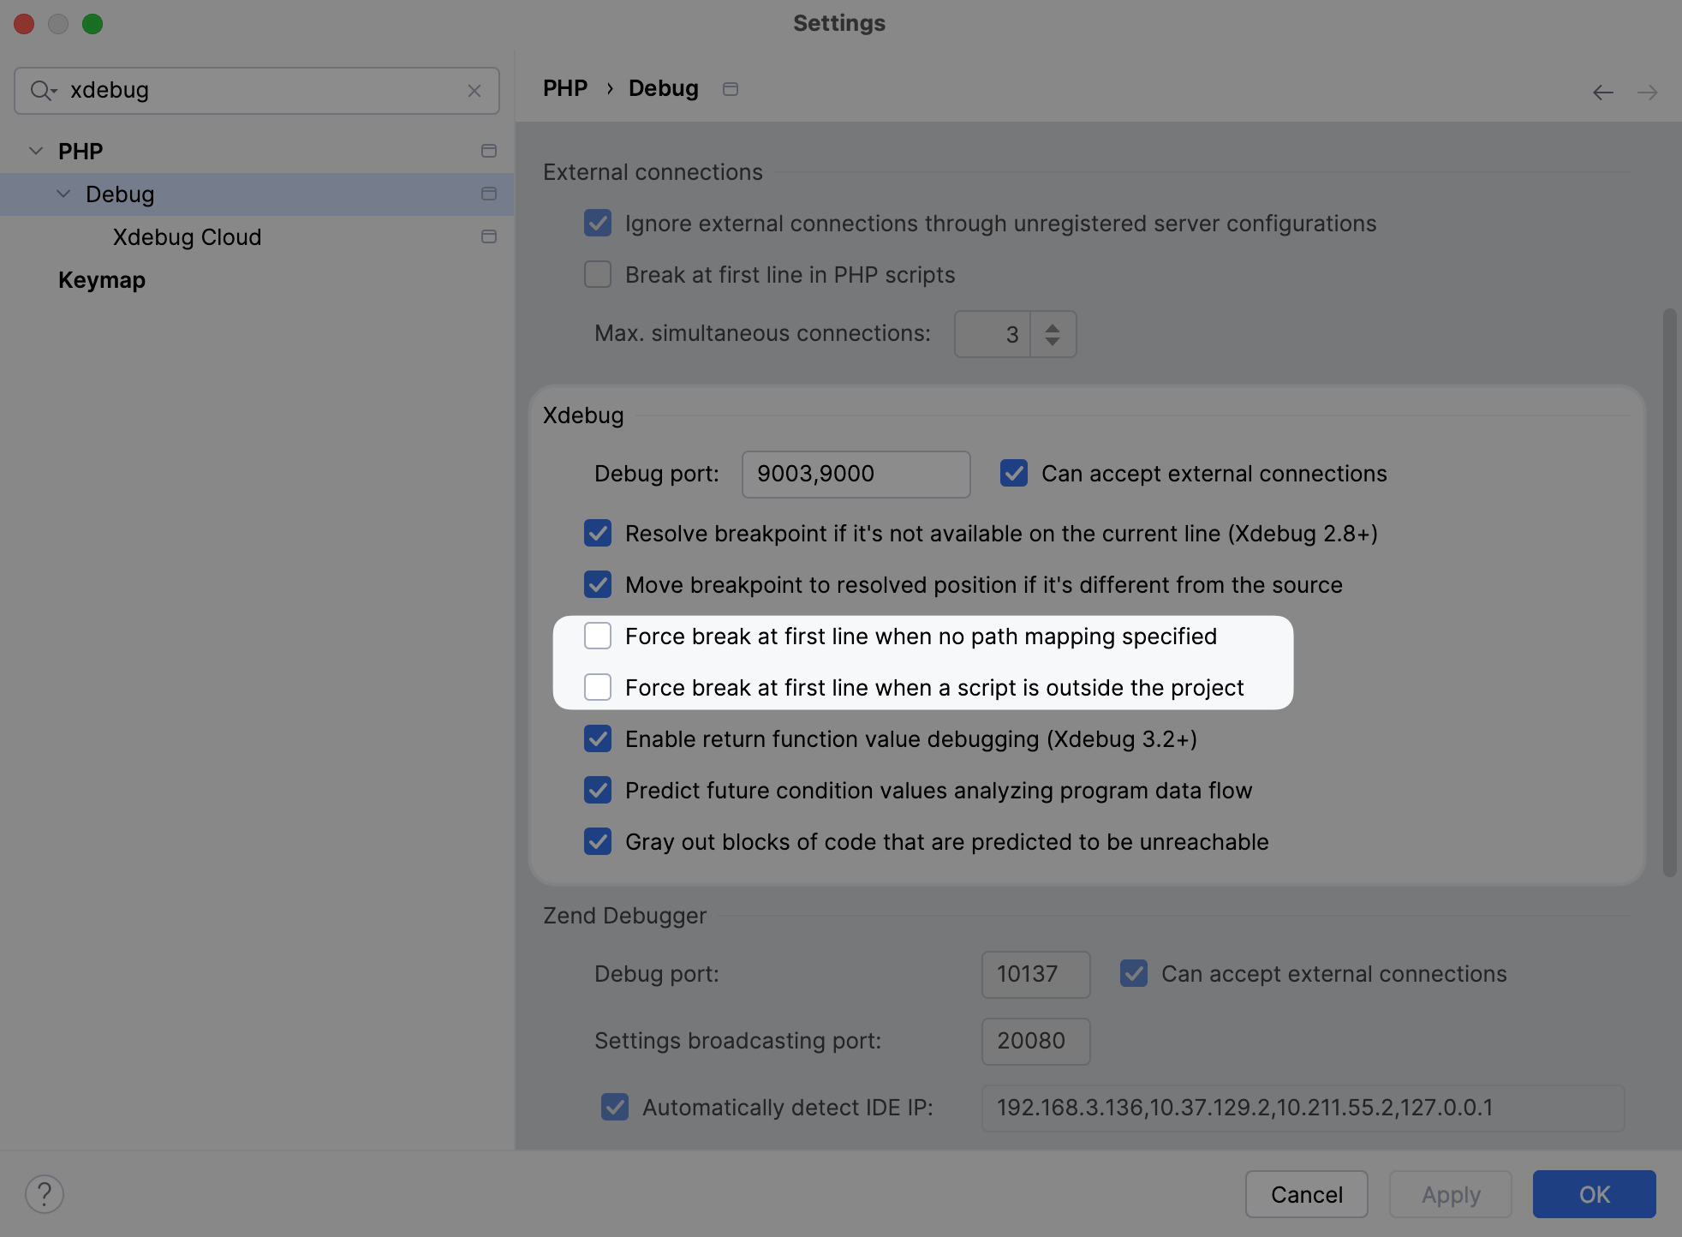
Task: Click the OK button to apply settings
Action: coord(1596,1192)
